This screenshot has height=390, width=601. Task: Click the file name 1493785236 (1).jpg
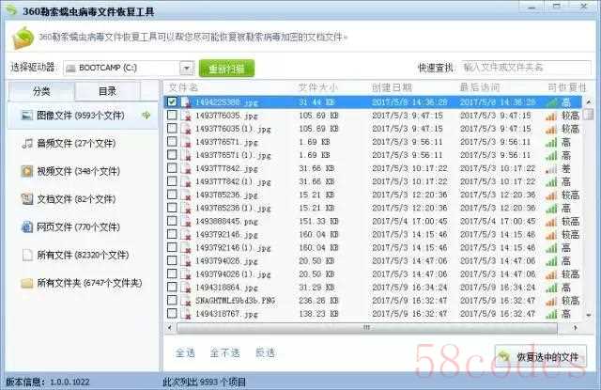233,209
